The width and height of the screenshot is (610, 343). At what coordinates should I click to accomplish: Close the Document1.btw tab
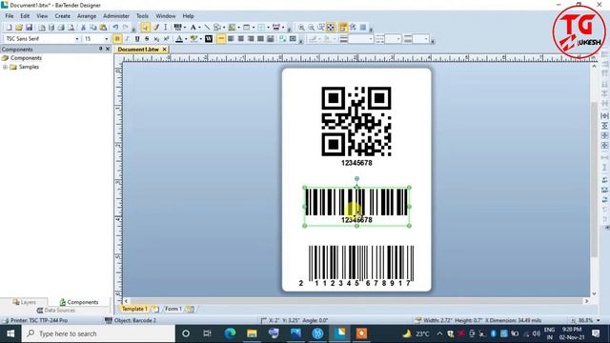click(x=164, y=50)
